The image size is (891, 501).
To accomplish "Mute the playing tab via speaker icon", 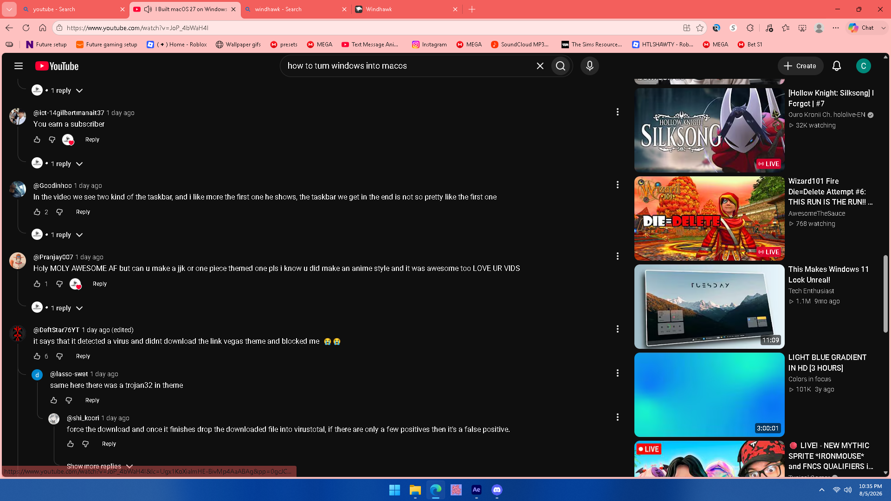I will pyautogui.click(x=148, y=9).
